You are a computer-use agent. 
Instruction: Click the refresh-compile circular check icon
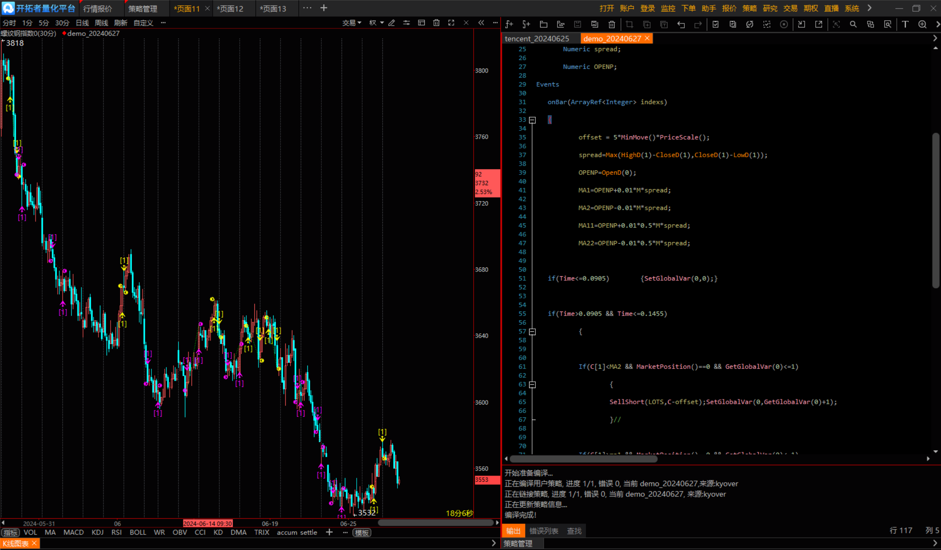click(x=749, y=24)
